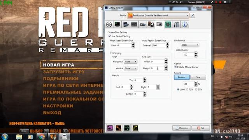The height and width of the screenshot is (140, 249).
Task: Click the magnifier zoom icon in recording bar
Action: (x=177, y=2)
